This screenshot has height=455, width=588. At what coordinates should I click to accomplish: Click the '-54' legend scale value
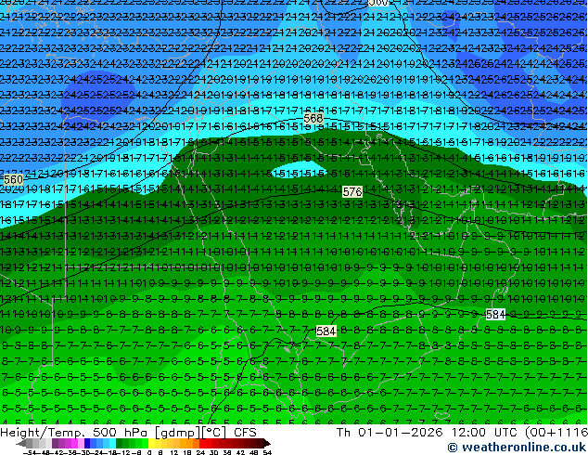[30, 452]
